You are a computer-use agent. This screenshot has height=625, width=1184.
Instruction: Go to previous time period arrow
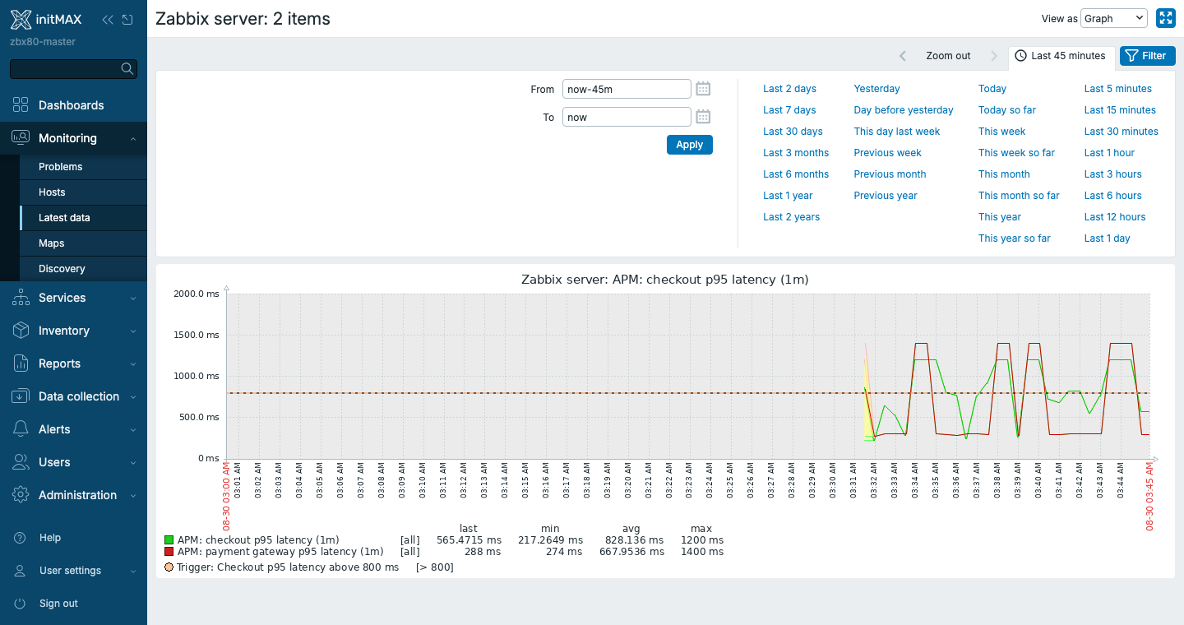tap(903, 56)
